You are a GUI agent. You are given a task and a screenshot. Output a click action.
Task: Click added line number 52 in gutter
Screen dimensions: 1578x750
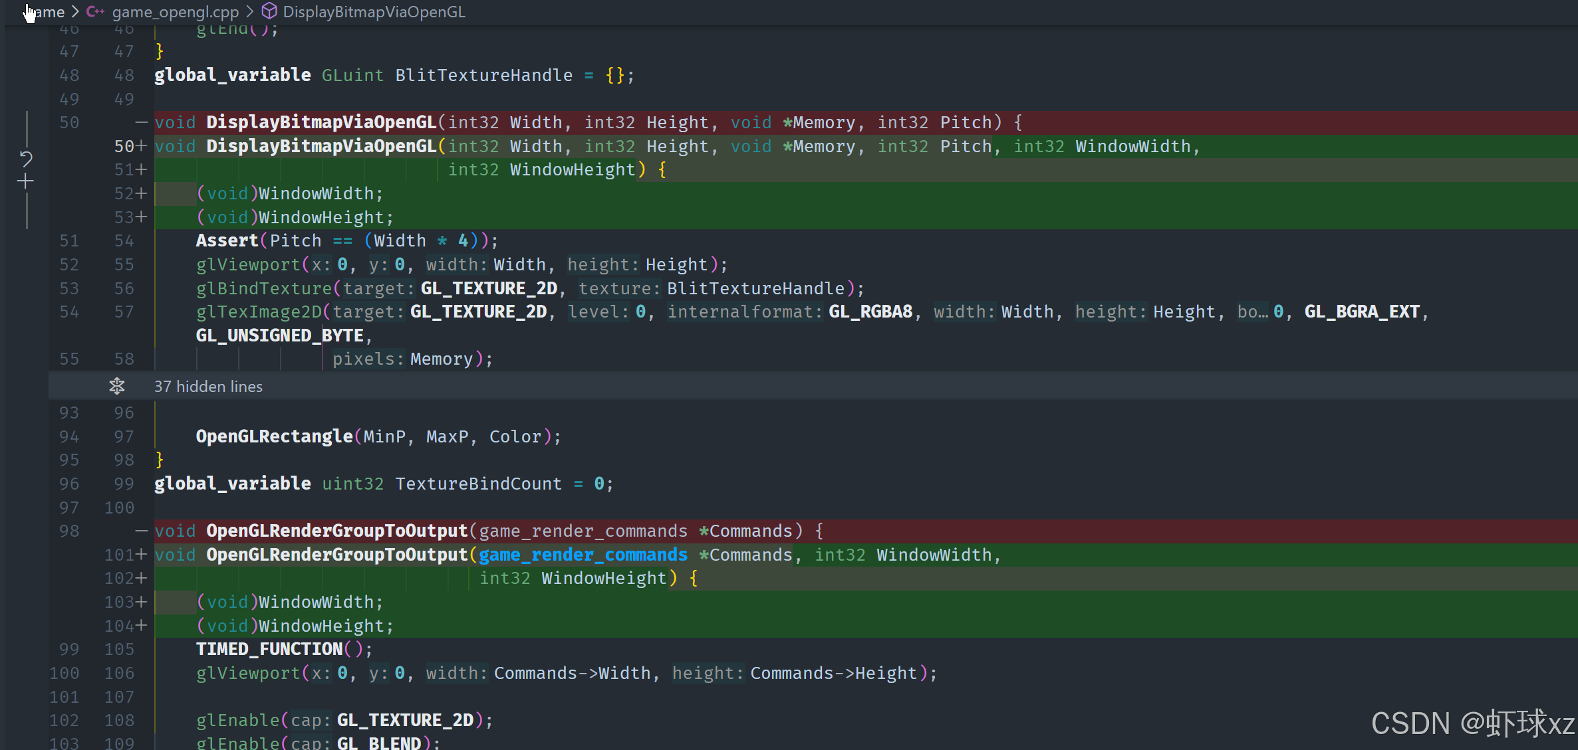tap(124, 193)
